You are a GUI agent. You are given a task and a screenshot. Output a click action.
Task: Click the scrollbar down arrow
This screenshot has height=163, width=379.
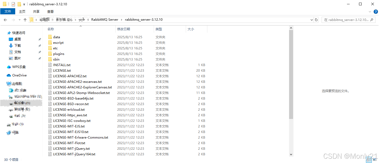pos(291,154)
